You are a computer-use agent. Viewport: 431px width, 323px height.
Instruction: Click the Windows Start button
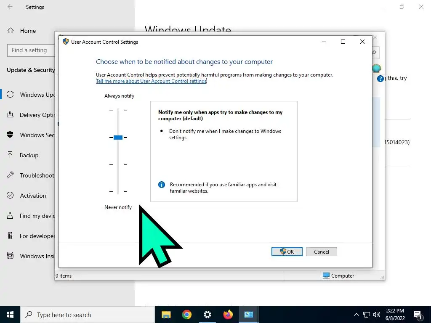click(10, 315)
